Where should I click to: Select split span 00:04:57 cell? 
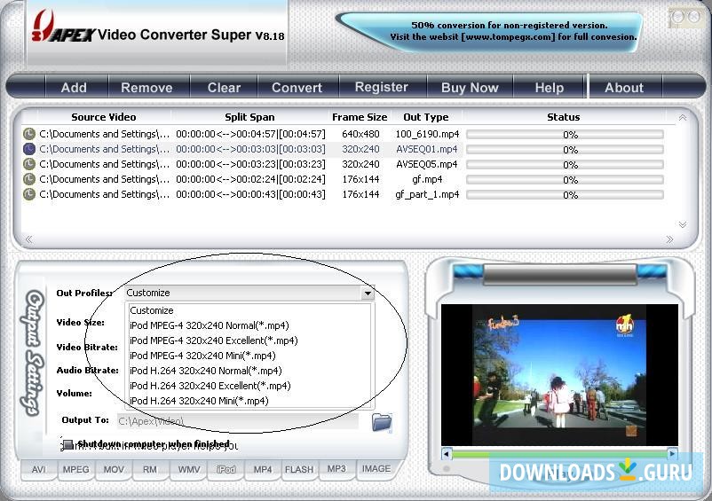(250, 134)
